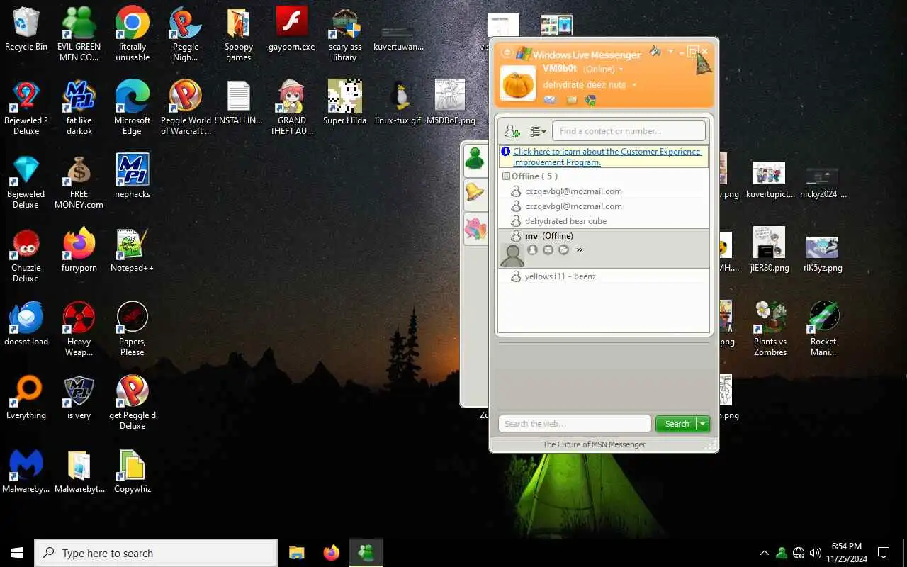Select the Papers, Please desktop icon
907x567 pixels.
(x=133, y=329)
